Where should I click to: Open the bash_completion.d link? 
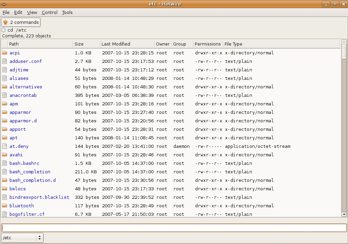[33, 180]
